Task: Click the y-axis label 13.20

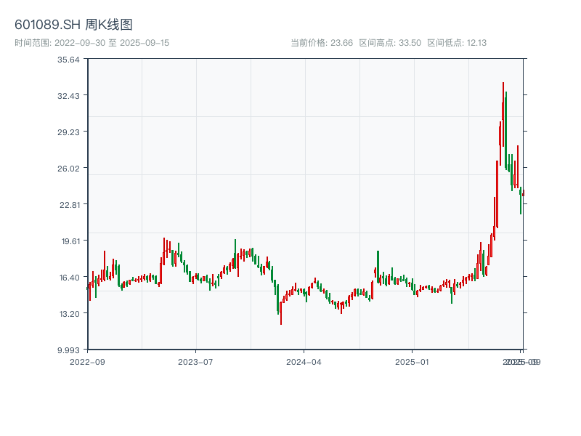Action: [70, 314]
